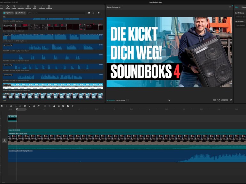Viewport: 246px width, 184px height.
Task: Select the REC00170 wav waveform in media list
Action: [53, 46]
